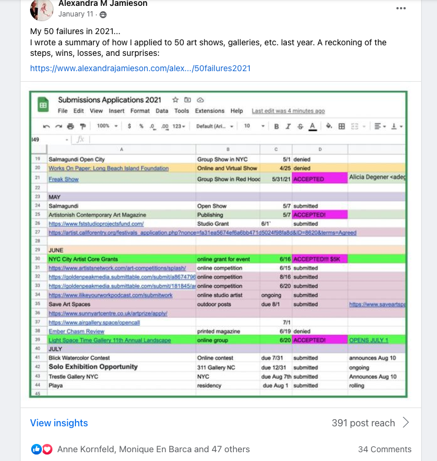Open Alexandra M Jamieson's profile picture

(41, 10)
